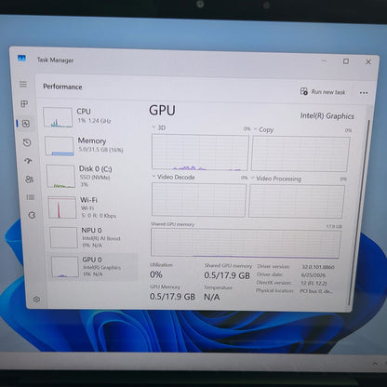Click the Shared GPU memory 0.5/17.9 GB value

227,275
